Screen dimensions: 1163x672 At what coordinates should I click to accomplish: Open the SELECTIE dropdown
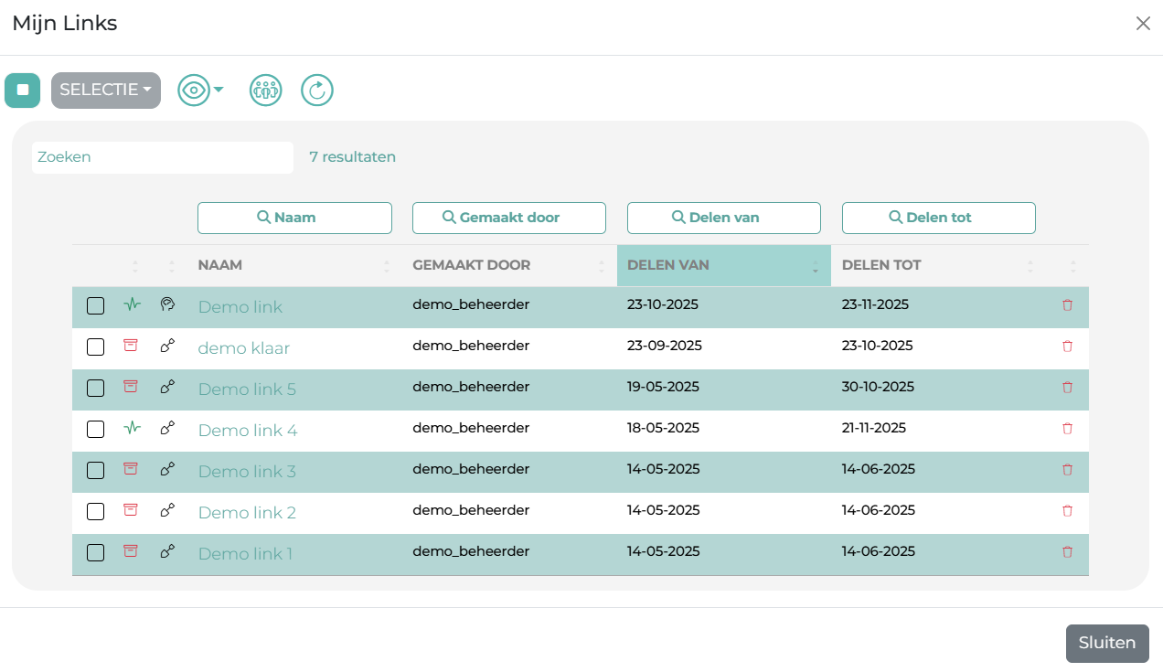(x=106, y=91)
